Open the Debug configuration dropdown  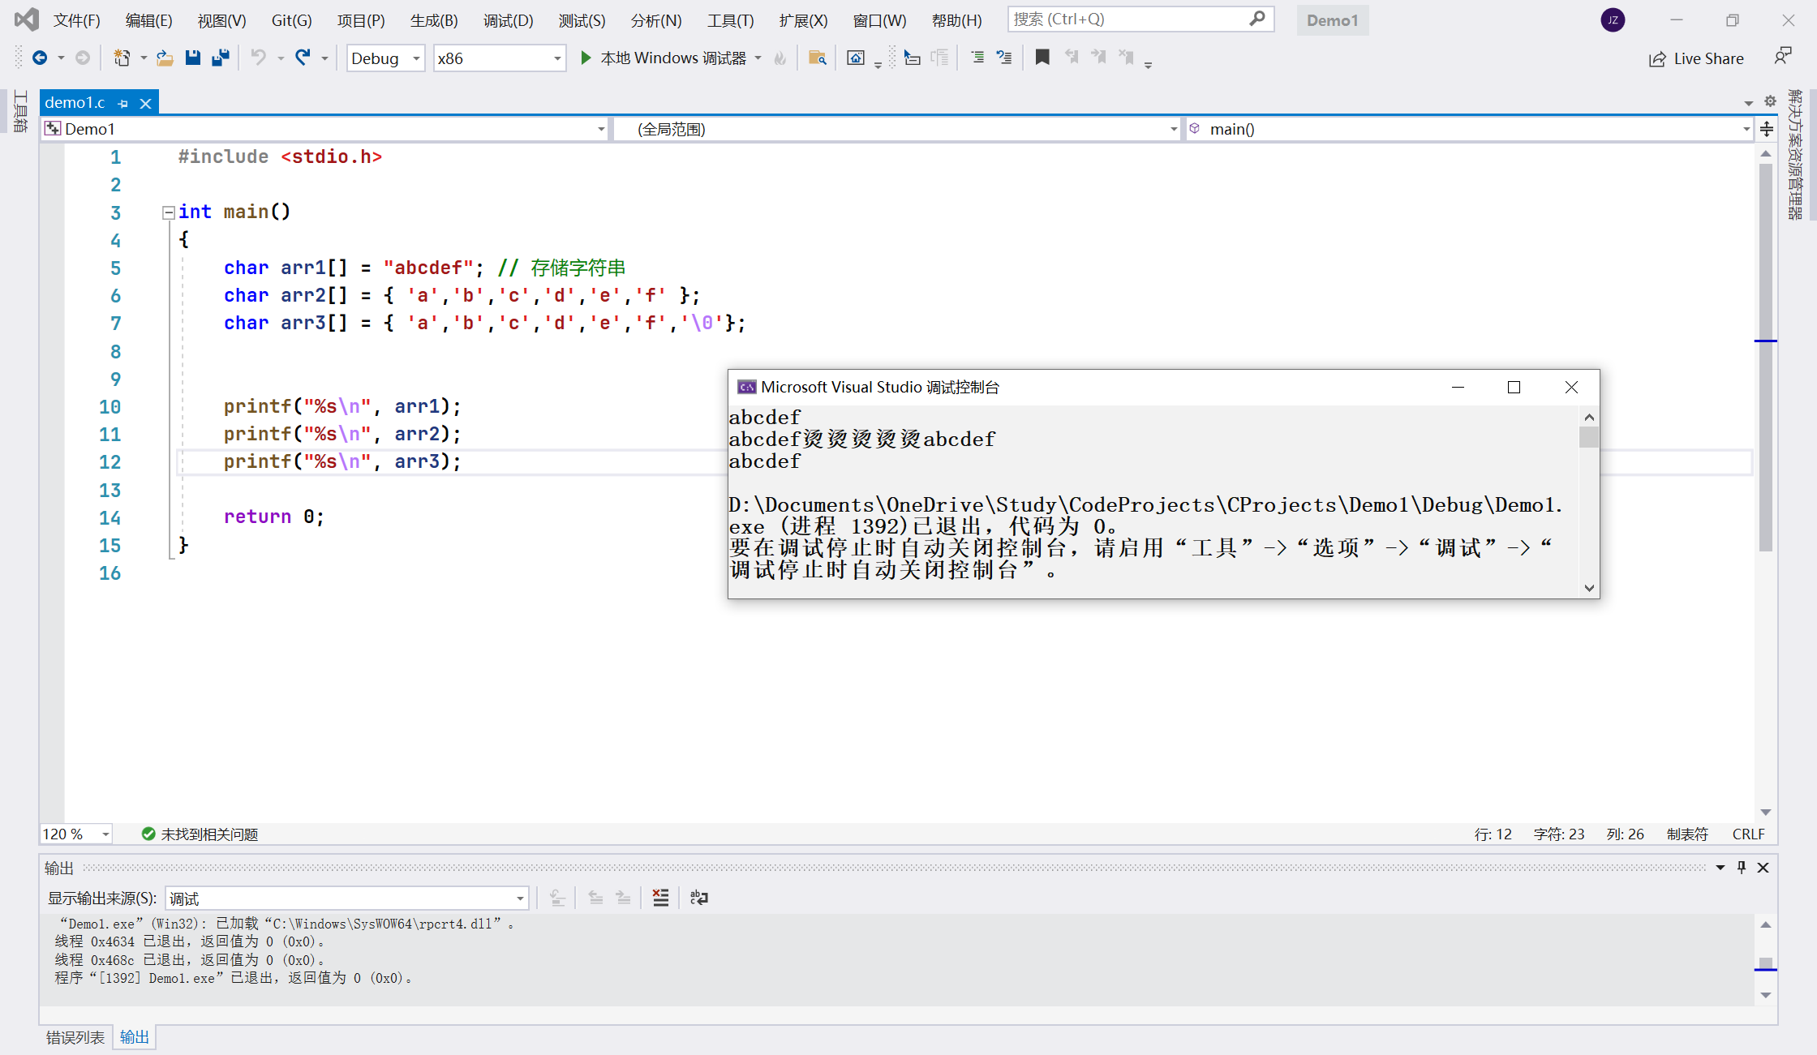416,58
